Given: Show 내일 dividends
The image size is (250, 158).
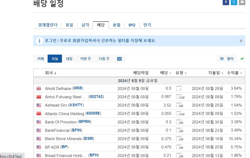Looking at the screenshot, I should coord(69,59).
